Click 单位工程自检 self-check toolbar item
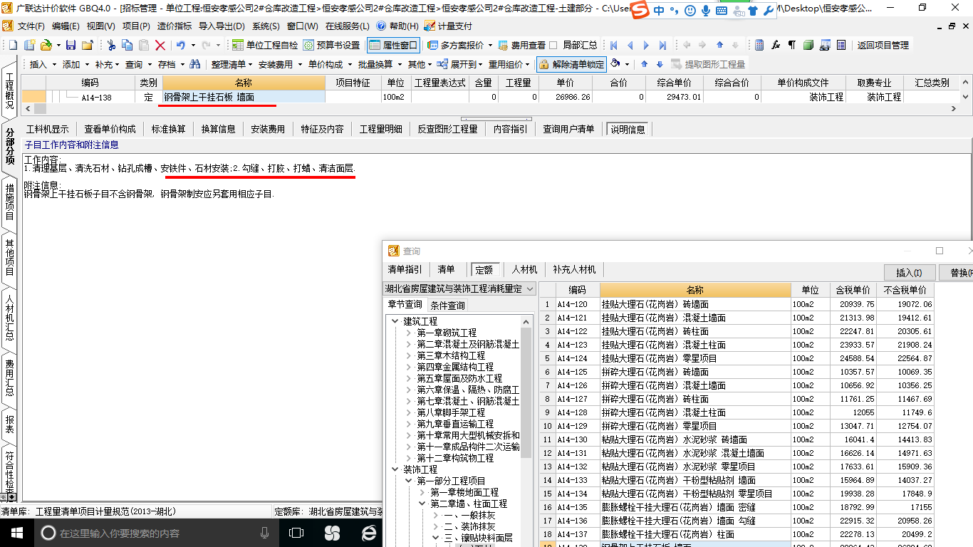Screen dimensions: 973x547 [x=265, y=45]
